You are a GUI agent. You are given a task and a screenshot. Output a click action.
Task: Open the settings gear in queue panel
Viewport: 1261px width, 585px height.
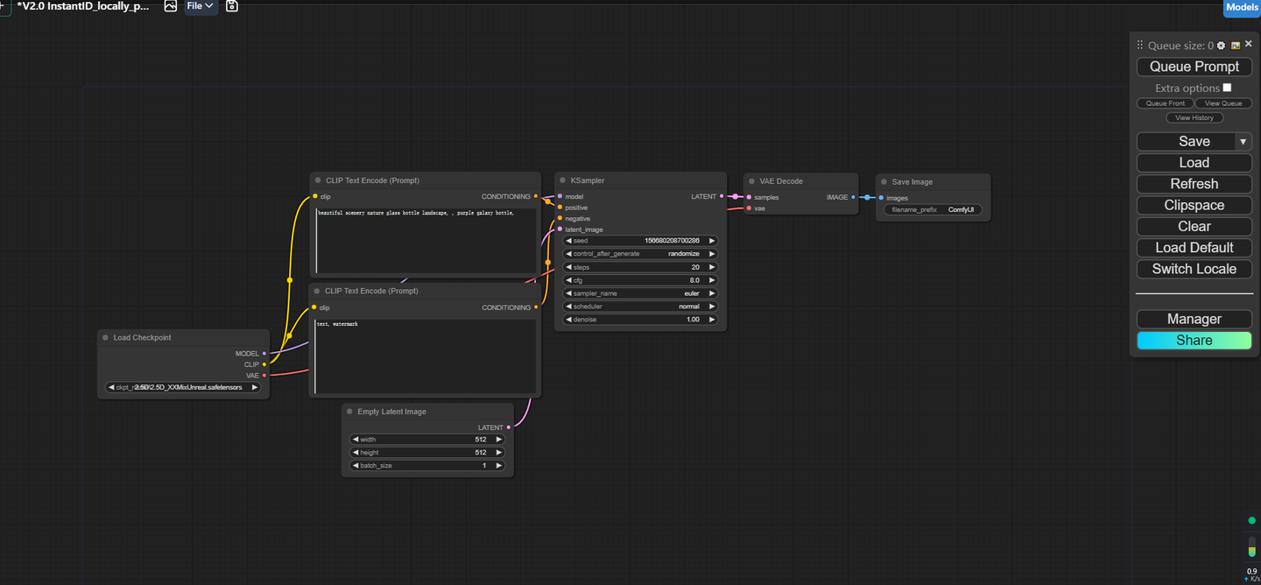pyautogui.click(x=1222, y=46)
